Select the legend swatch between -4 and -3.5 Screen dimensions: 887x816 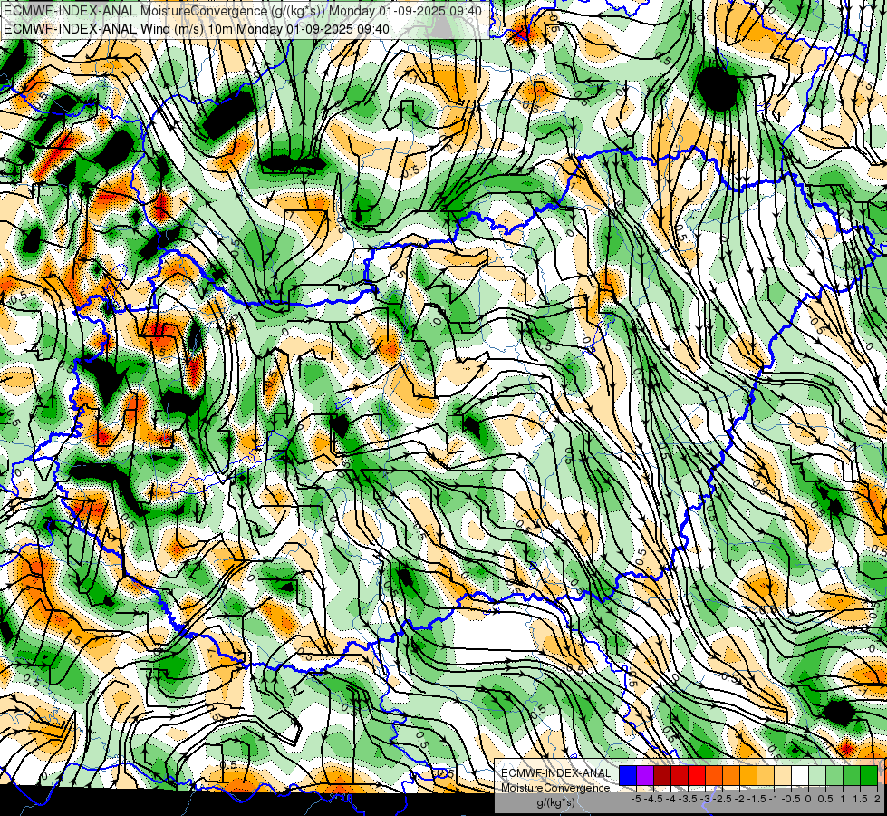pyautogui.click(x=680, y=775)
